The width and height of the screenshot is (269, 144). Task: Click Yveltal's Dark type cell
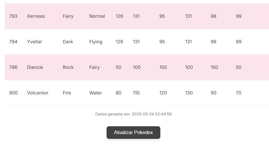coord(68,42)
